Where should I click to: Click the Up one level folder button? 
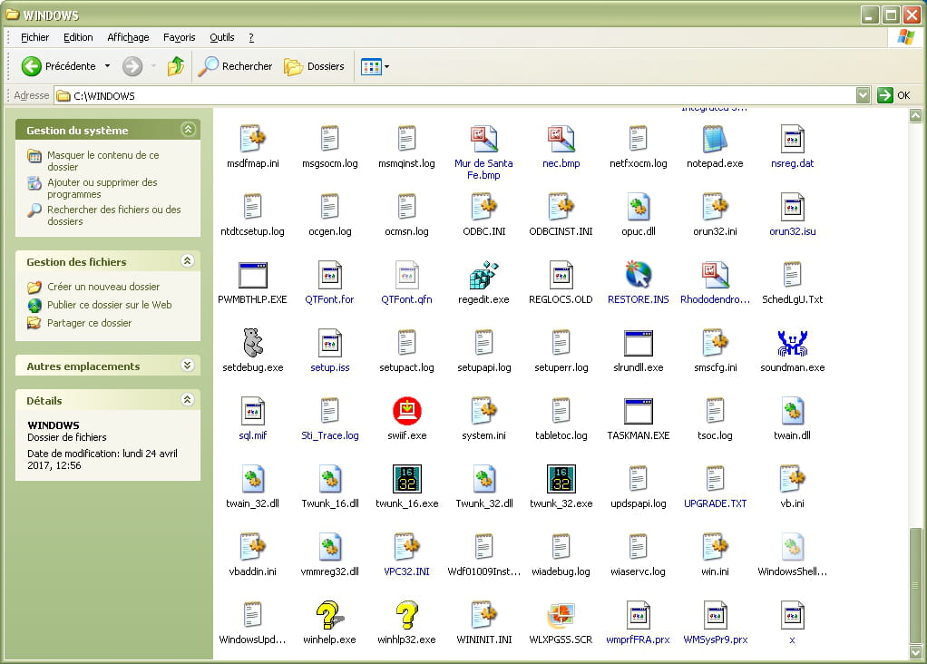pyautogui.click(x=176, y=66)
